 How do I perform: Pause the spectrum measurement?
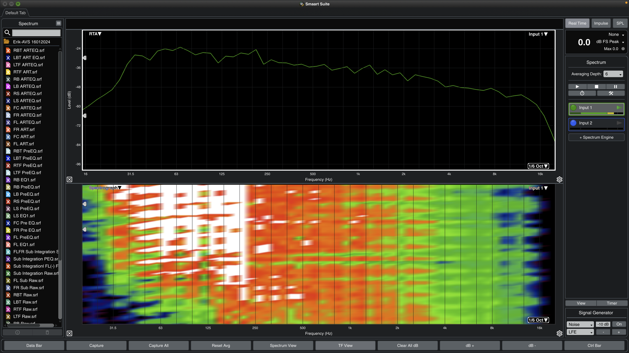615,87
